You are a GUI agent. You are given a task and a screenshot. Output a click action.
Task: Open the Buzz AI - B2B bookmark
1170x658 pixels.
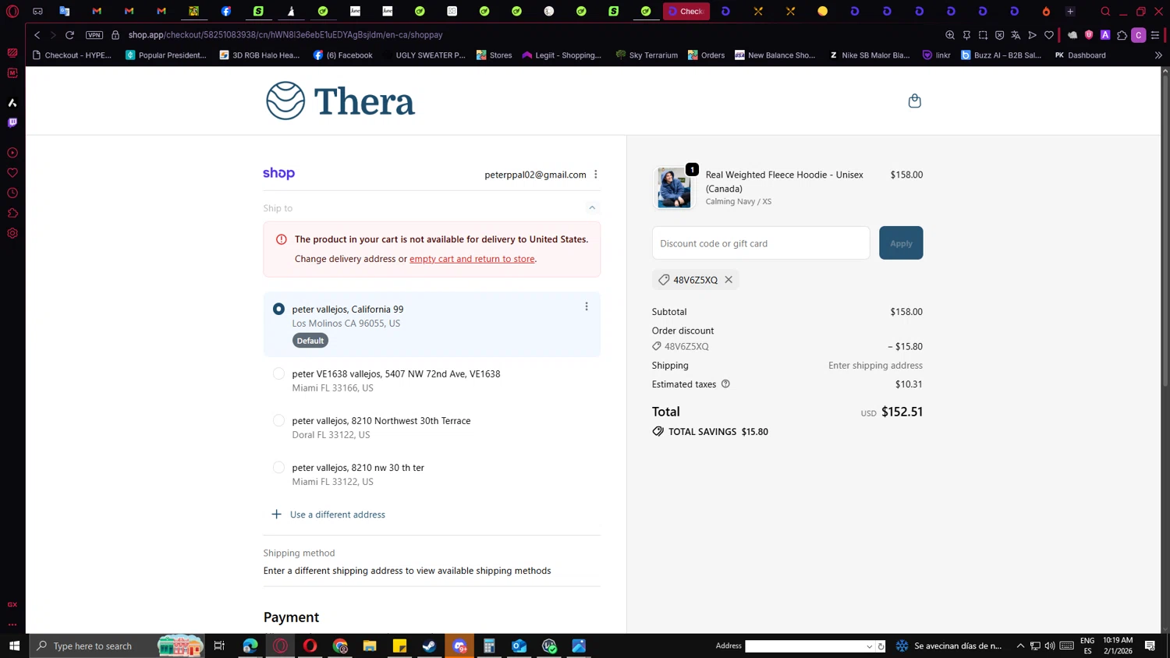click(1001, 55)
